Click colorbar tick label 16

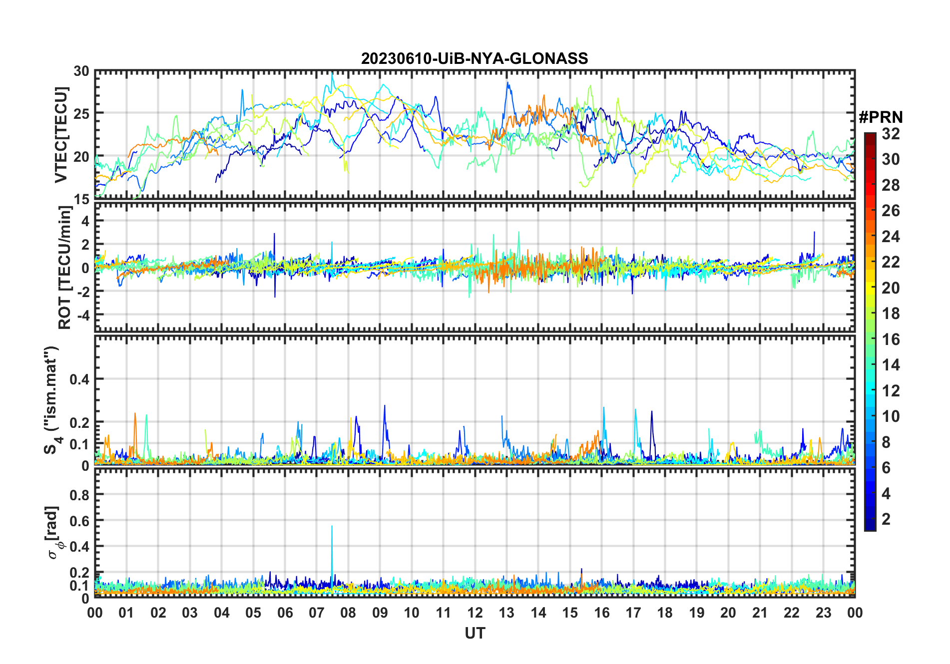(x=891, y=339)
